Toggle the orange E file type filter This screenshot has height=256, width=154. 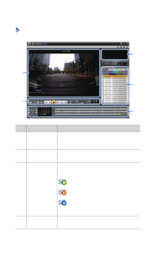123,72
